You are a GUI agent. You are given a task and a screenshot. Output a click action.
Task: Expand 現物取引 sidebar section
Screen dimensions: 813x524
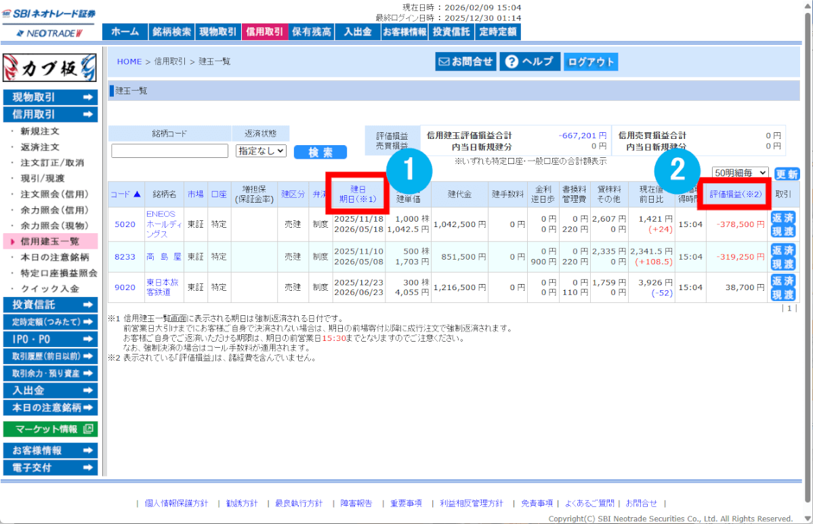tap(50, 98)
